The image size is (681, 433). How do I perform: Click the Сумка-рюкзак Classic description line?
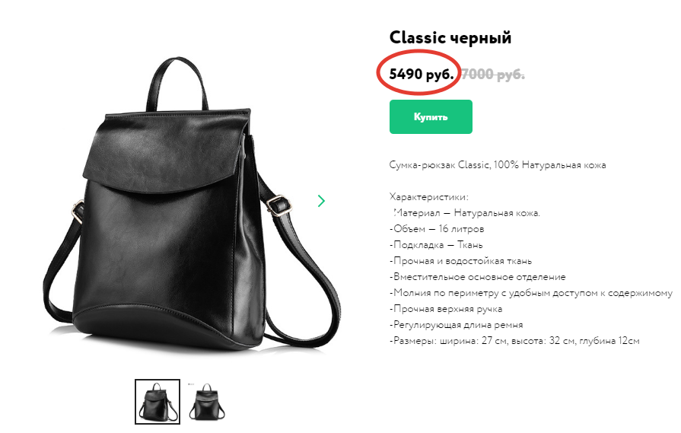[498, 165]
